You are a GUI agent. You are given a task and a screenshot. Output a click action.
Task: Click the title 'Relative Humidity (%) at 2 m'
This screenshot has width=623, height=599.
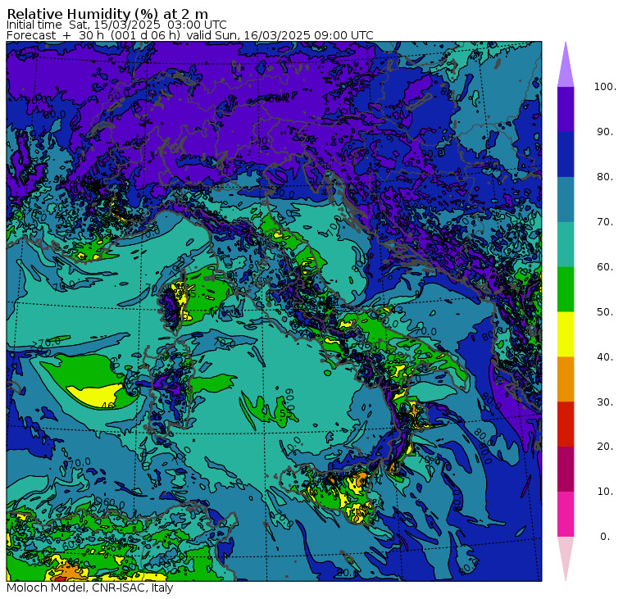point(107,14)
